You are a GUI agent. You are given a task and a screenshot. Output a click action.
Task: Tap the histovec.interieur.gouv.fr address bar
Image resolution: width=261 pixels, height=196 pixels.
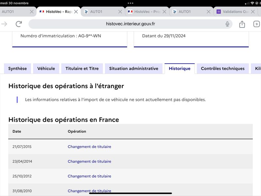tap(130, 24)
